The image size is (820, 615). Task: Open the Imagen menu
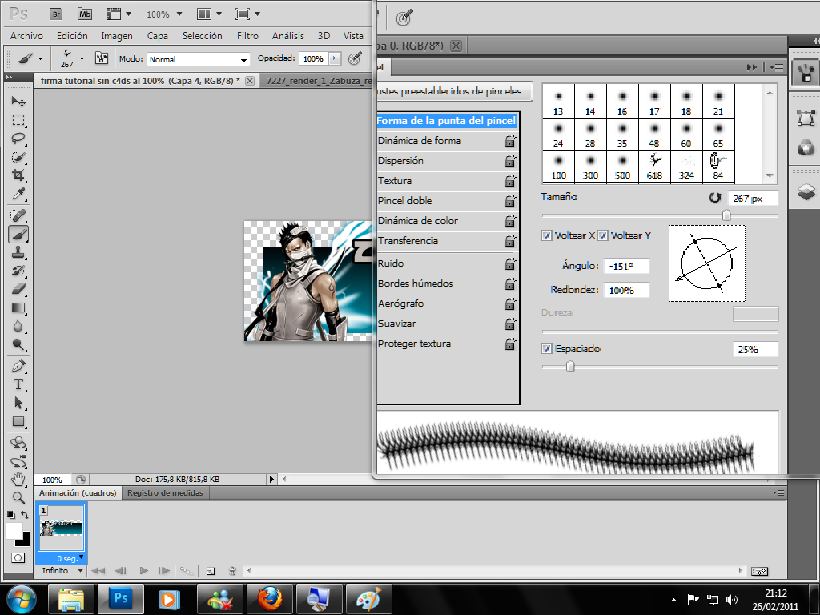pos(117,35)
